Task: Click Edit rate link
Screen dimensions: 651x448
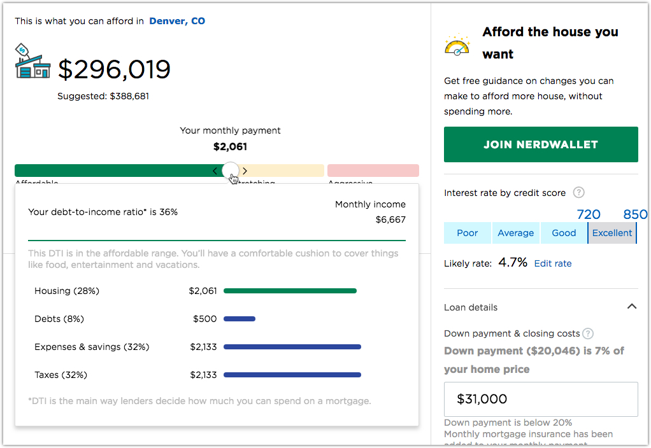Action: [552, 263]
